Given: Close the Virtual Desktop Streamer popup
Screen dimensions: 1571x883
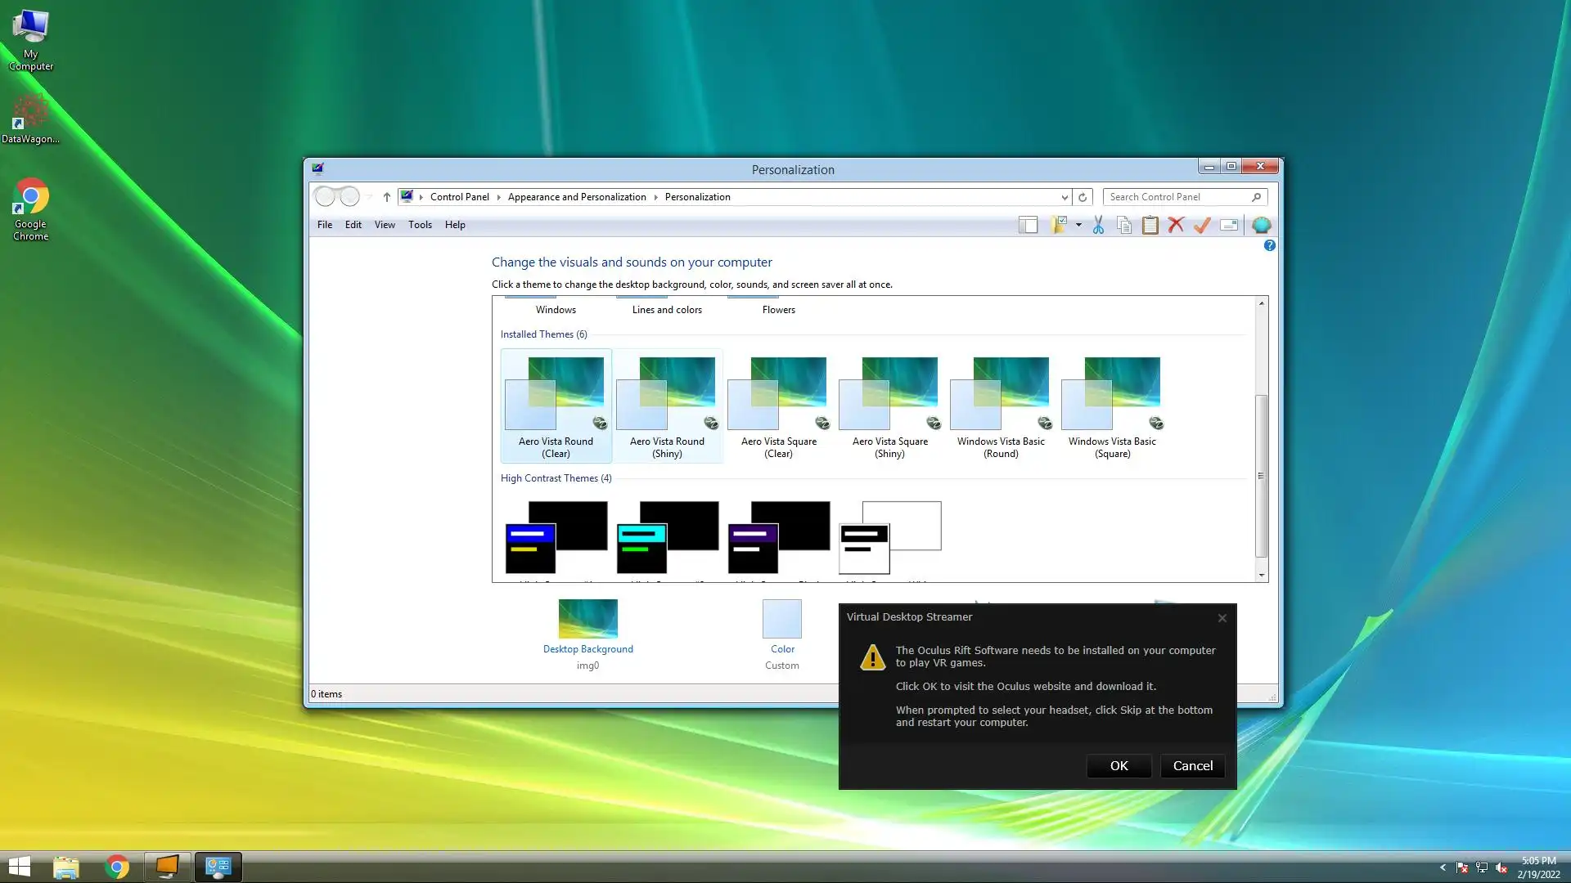Looking at the screenshot, I should pyautogui.click(x=1222, y=618).
